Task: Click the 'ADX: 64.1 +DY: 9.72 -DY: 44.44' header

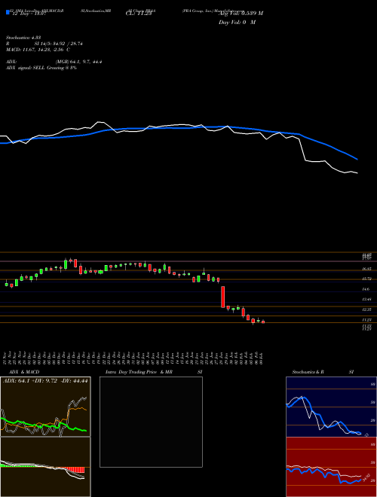Action: [x=45, y=381]
